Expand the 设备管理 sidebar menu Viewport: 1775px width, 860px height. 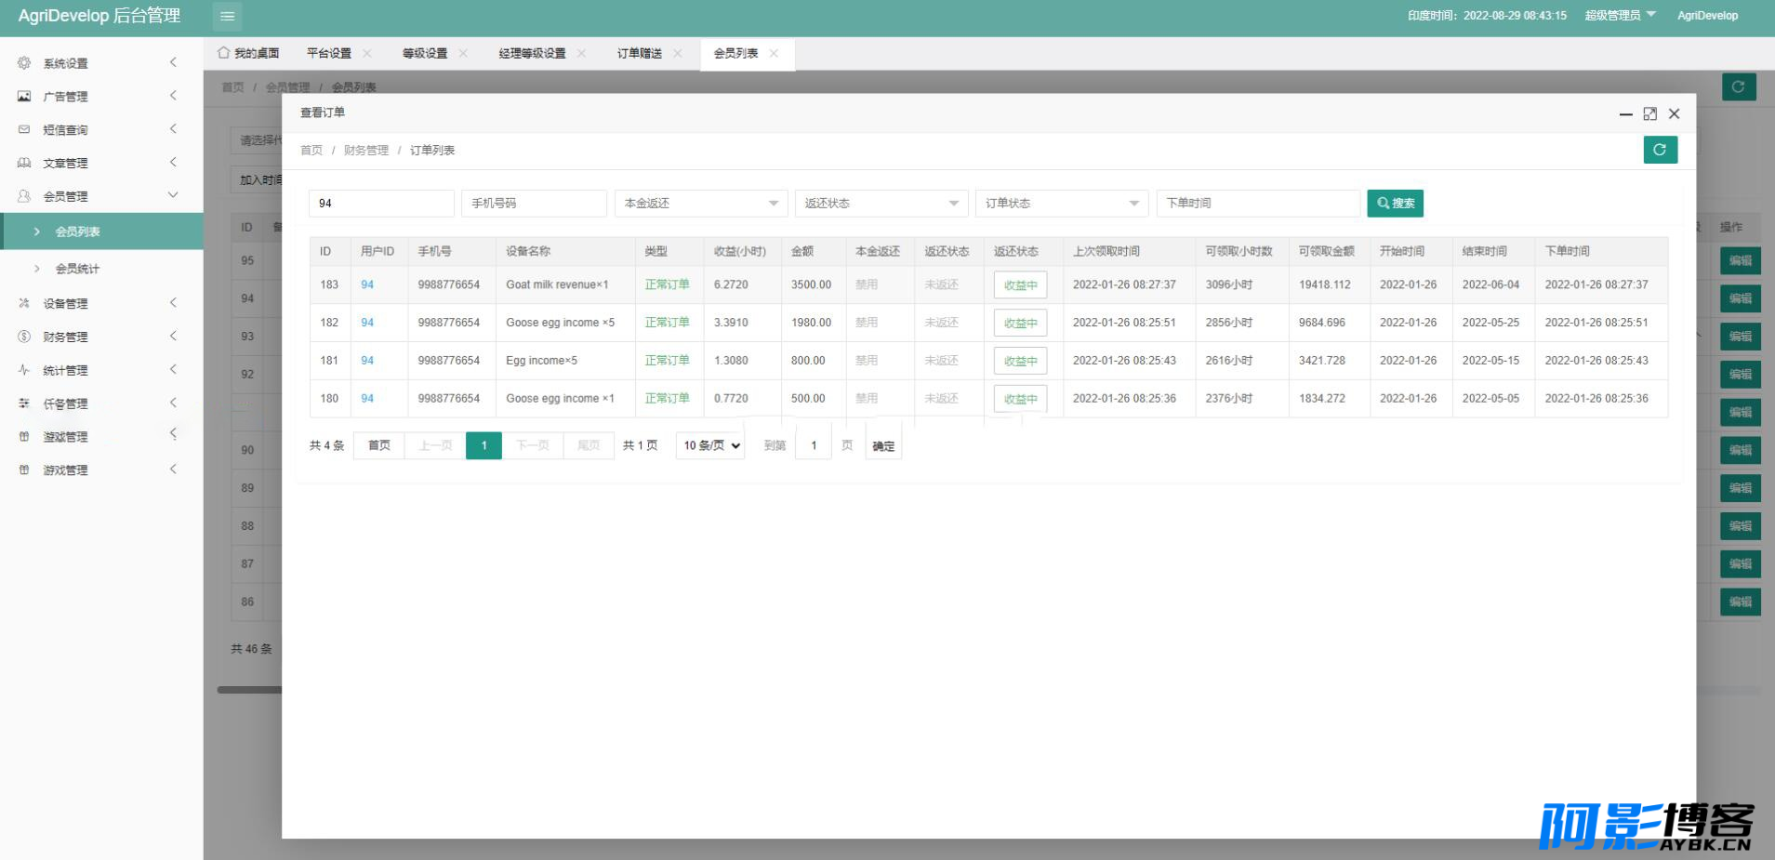coord(101,303)
